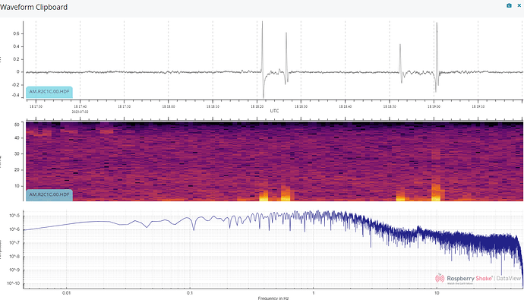Click the 18:19:00 time tick label
This screenshot has width=524, height=300.
point(434,106)
